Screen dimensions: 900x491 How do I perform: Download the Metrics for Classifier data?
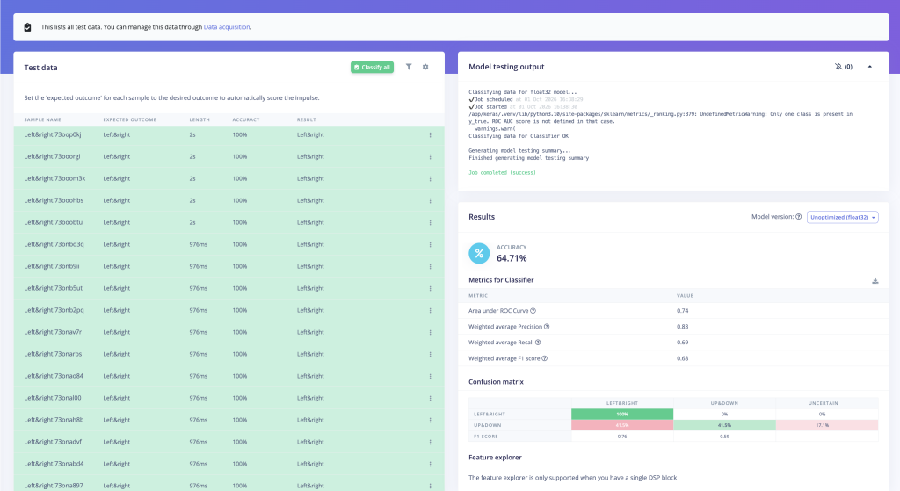click(875, 280)
